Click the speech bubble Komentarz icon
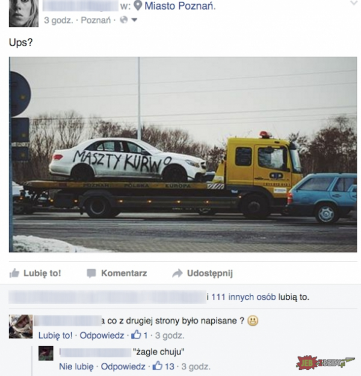This screenshot has width=361, height=376. 91,273
